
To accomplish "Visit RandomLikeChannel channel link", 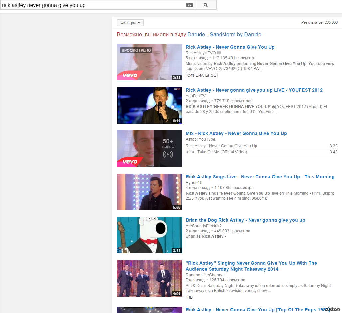I will pos(205,275).
